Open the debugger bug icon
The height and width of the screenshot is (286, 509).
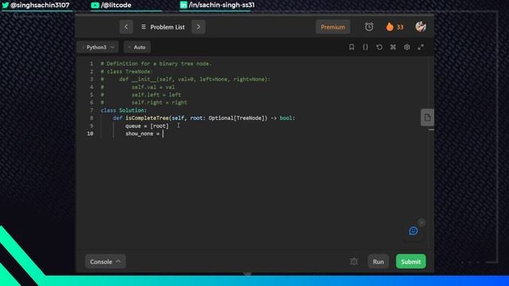tap(354, 261)
